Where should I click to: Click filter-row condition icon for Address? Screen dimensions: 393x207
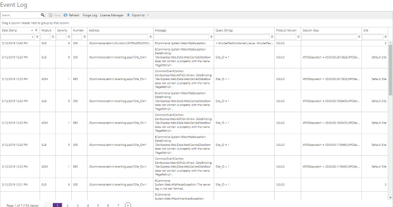click(x=150, y=37)
